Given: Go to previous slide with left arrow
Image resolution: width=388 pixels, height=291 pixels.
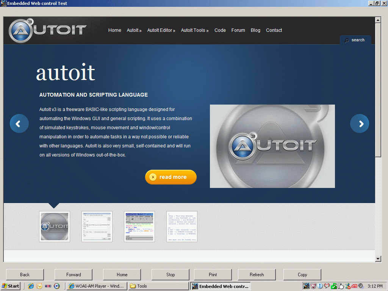Looking at the screenshot, I should point(19,124).
